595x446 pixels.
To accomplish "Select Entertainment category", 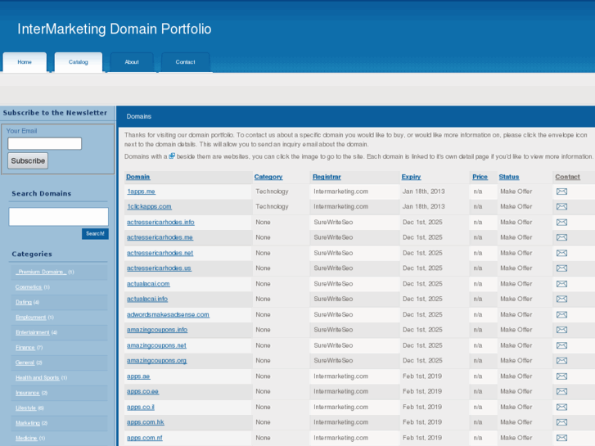I will point(33,332).
